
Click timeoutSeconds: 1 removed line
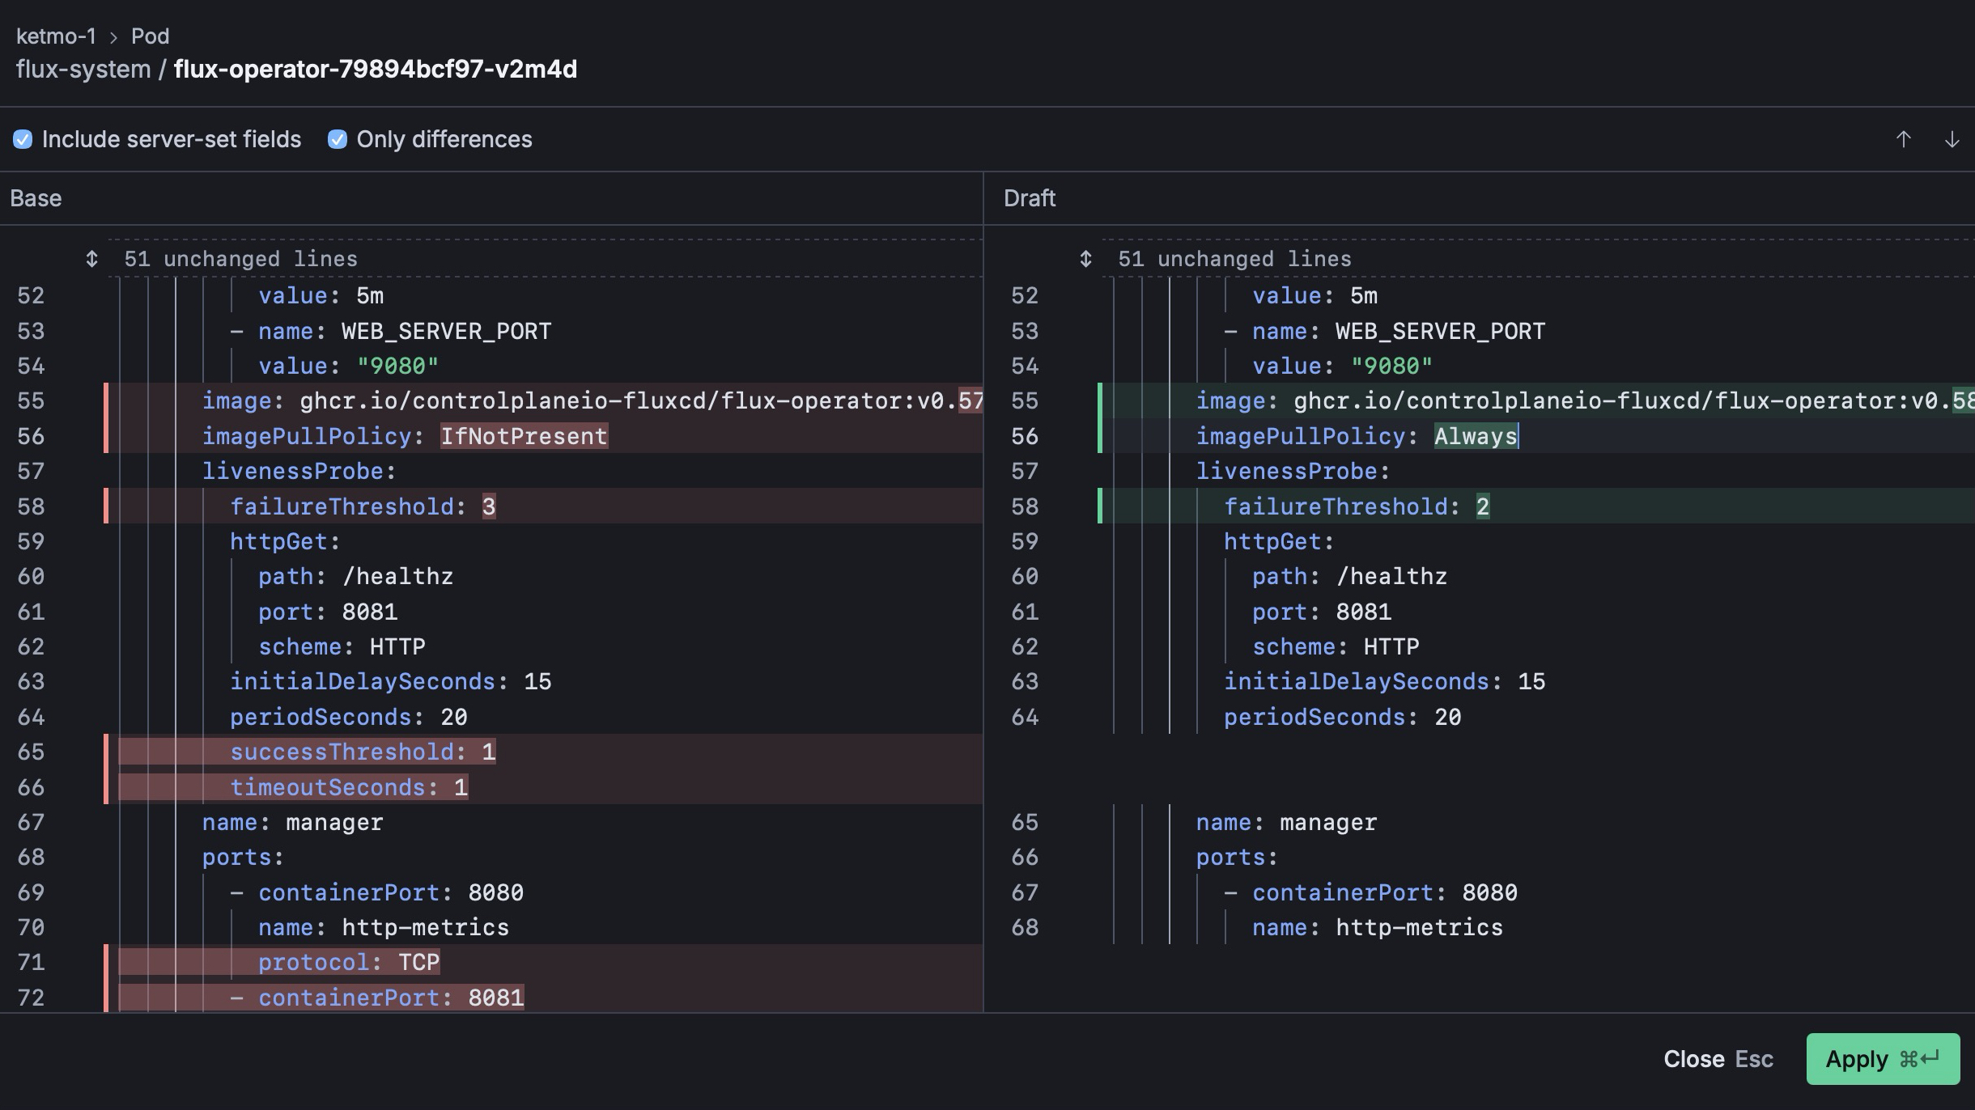coord(349,787)
